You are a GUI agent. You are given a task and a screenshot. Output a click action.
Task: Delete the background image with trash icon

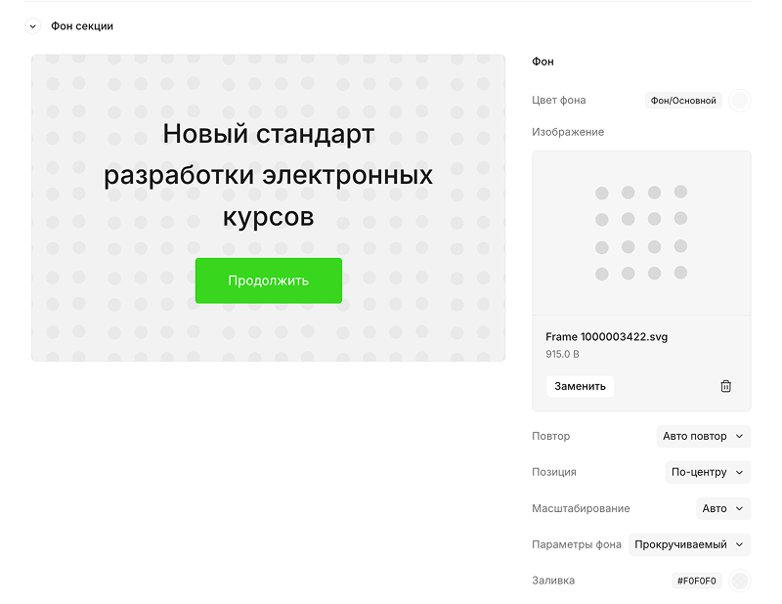pyautogui.click(x=725, y=386)
